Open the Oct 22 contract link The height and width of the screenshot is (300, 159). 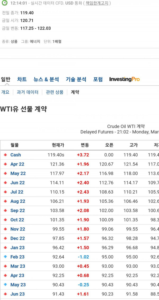[17, 220]
